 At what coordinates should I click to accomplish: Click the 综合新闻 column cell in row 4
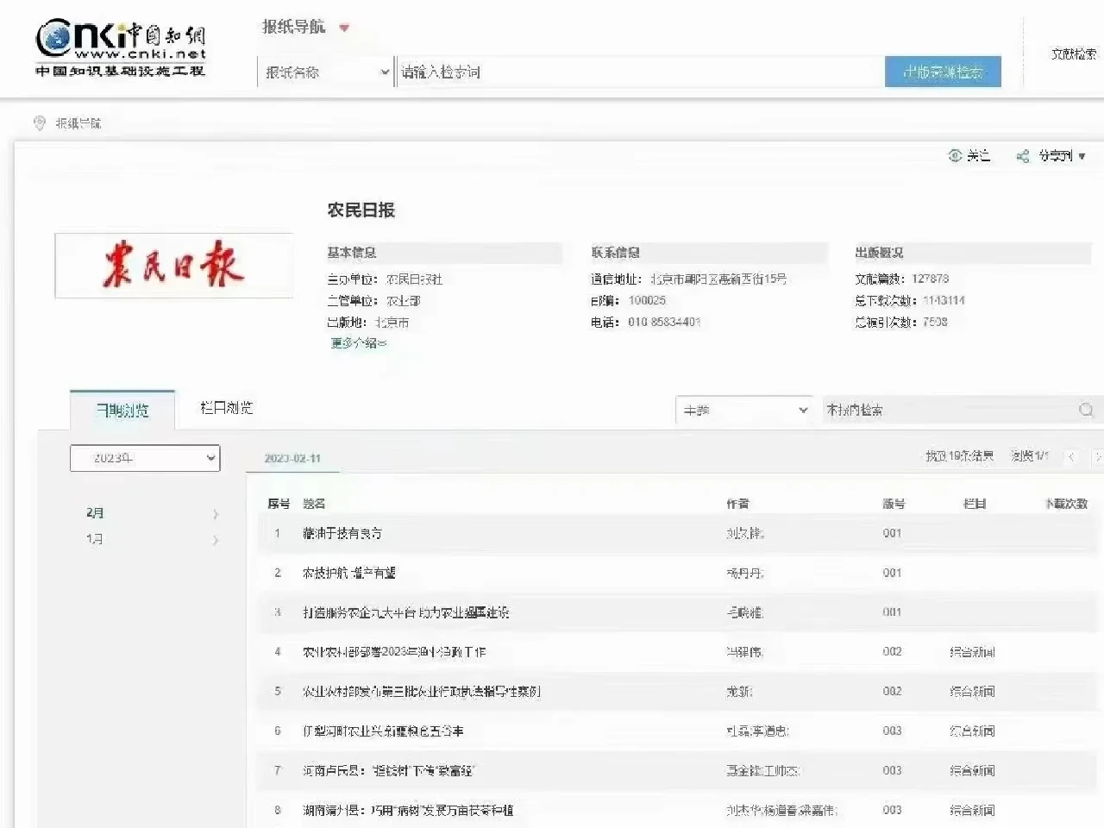972,652
